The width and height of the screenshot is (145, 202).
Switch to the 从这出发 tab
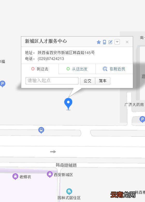click(77, 69)
